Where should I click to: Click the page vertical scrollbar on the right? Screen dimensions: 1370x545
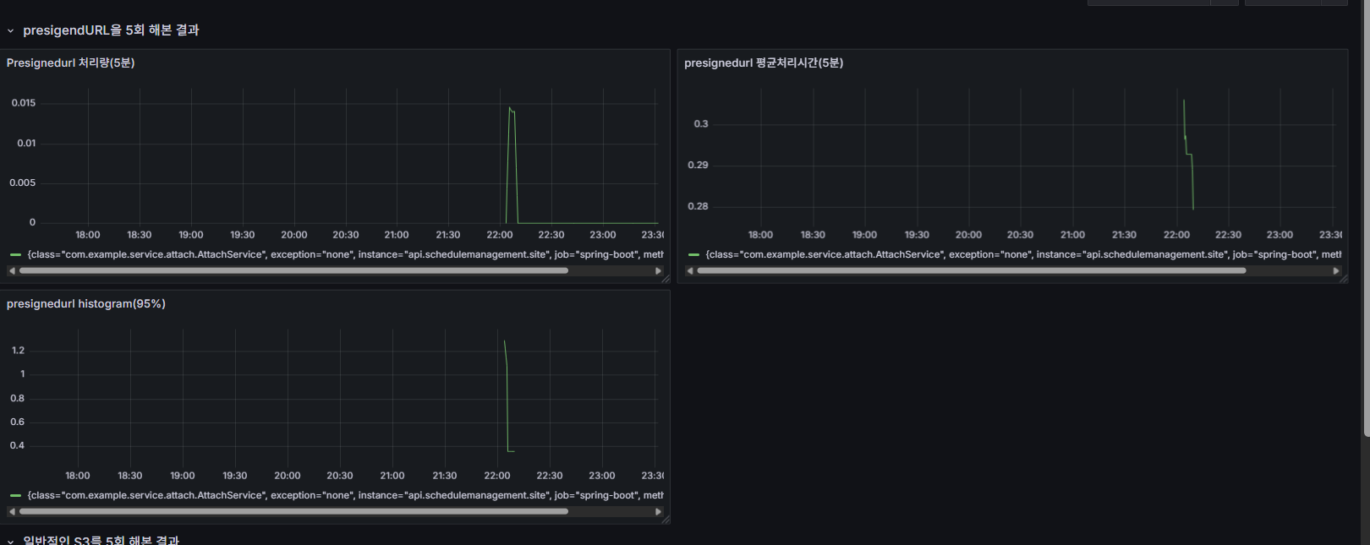[1365, 218]
